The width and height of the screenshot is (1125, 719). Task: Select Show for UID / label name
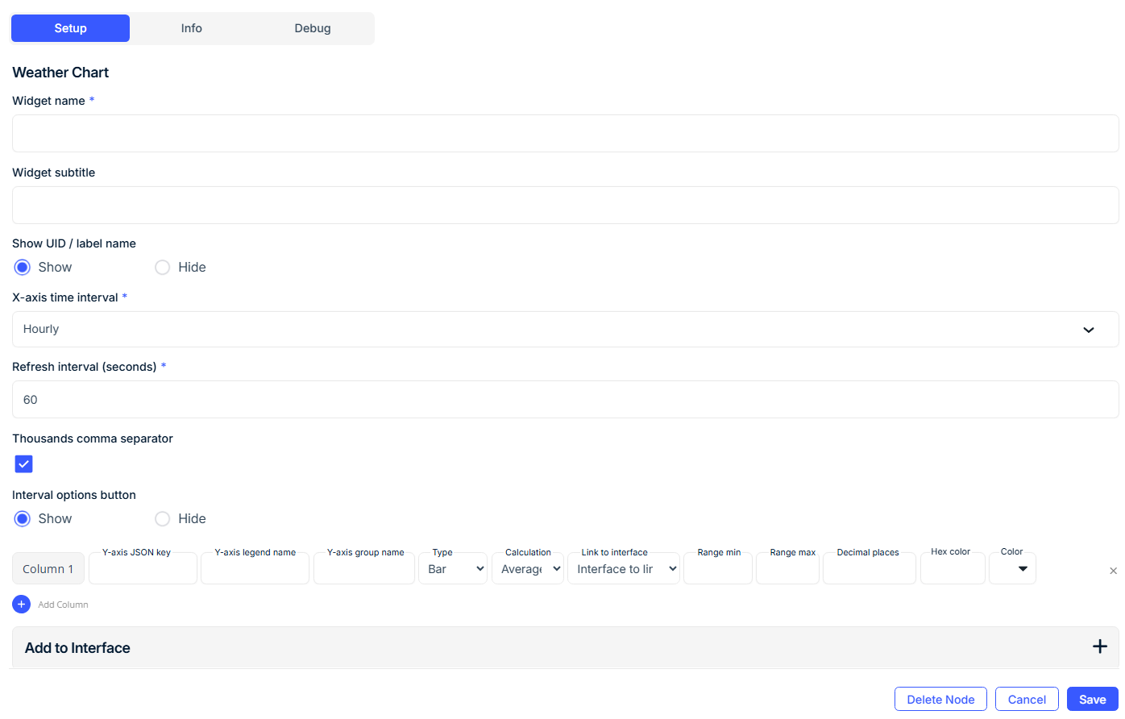[23, 268]
